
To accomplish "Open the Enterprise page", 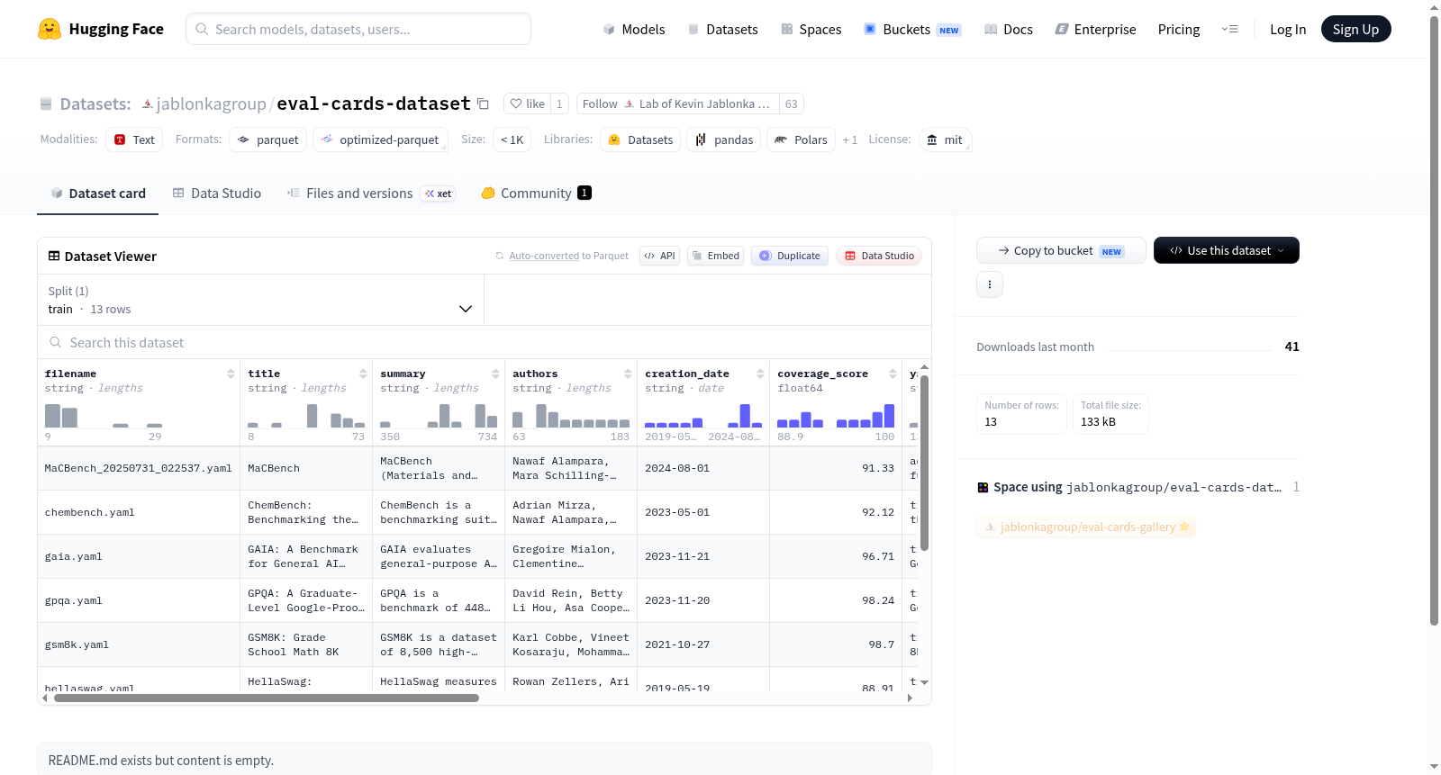I will (1095, 29).
